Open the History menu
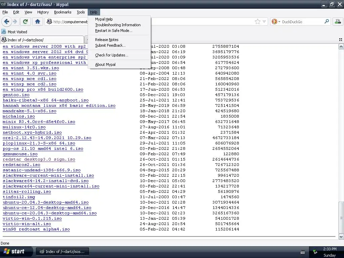Image resolution: width=344 pixels, height=258 pixels. coord(43,12)
